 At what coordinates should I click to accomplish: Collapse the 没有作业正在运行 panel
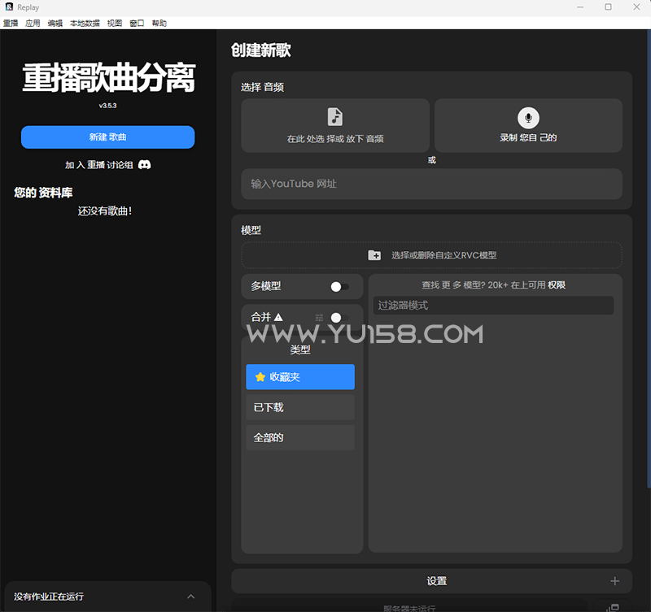(x=192, y=596)
